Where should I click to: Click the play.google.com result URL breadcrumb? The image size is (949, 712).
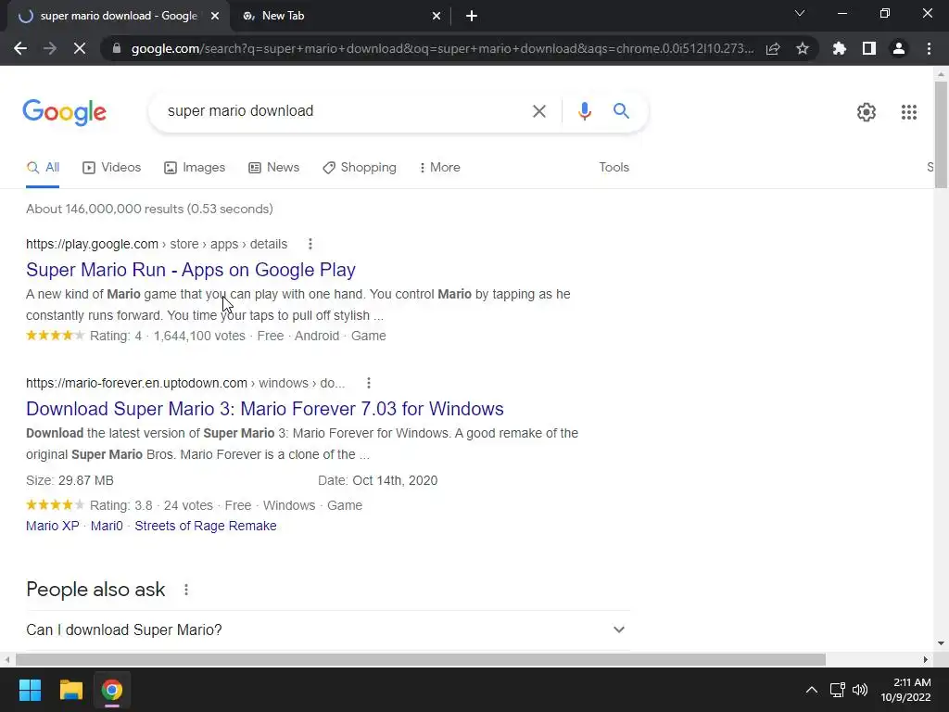click(x=157, y=244)
